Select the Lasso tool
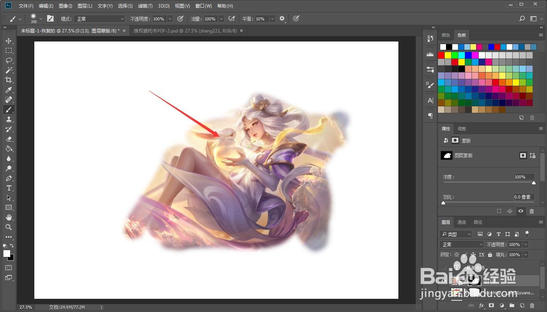The width and height of the screenshot is (547, 312). [x=8, y=60]
